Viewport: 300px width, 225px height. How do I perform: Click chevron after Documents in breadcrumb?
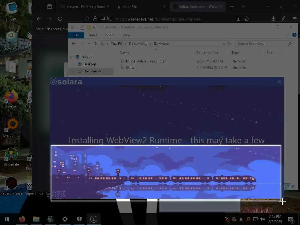click(x=150, y=44)
